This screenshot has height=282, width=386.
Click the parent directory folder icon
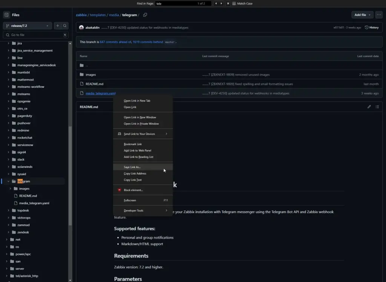(x=82, y=65)
